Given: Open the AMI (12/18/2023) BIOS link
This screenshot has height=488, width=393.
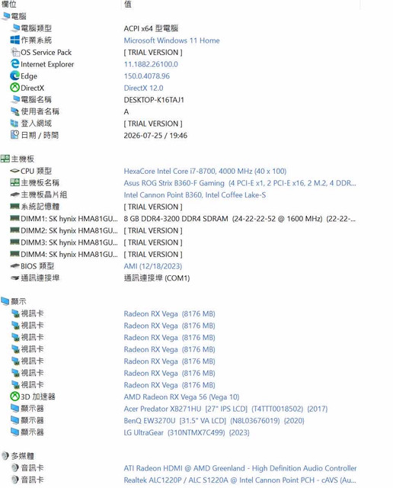Looking at the screenshot, I should 152,266.
